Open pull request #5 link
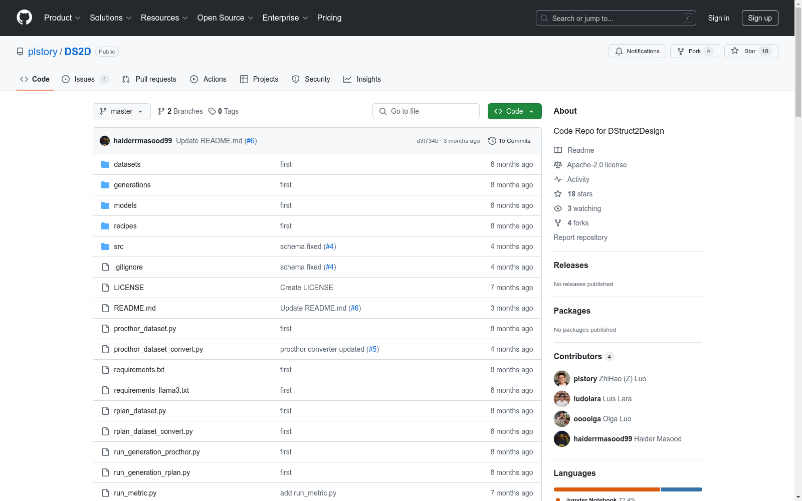Viewport: 802px width, 501px height. tap(372, 349)
